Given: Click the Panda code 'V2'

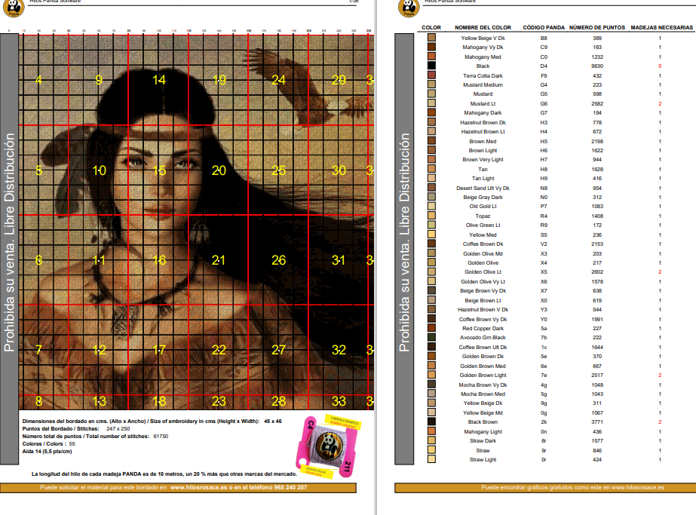Looking at the screenshot, I should (x=544, y=244).
